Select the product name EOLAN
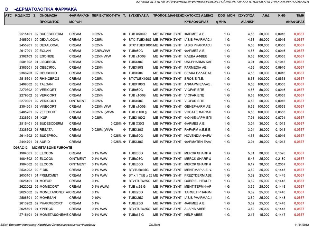This screenshot has height=227, width=309. click(x=45, y=51)
